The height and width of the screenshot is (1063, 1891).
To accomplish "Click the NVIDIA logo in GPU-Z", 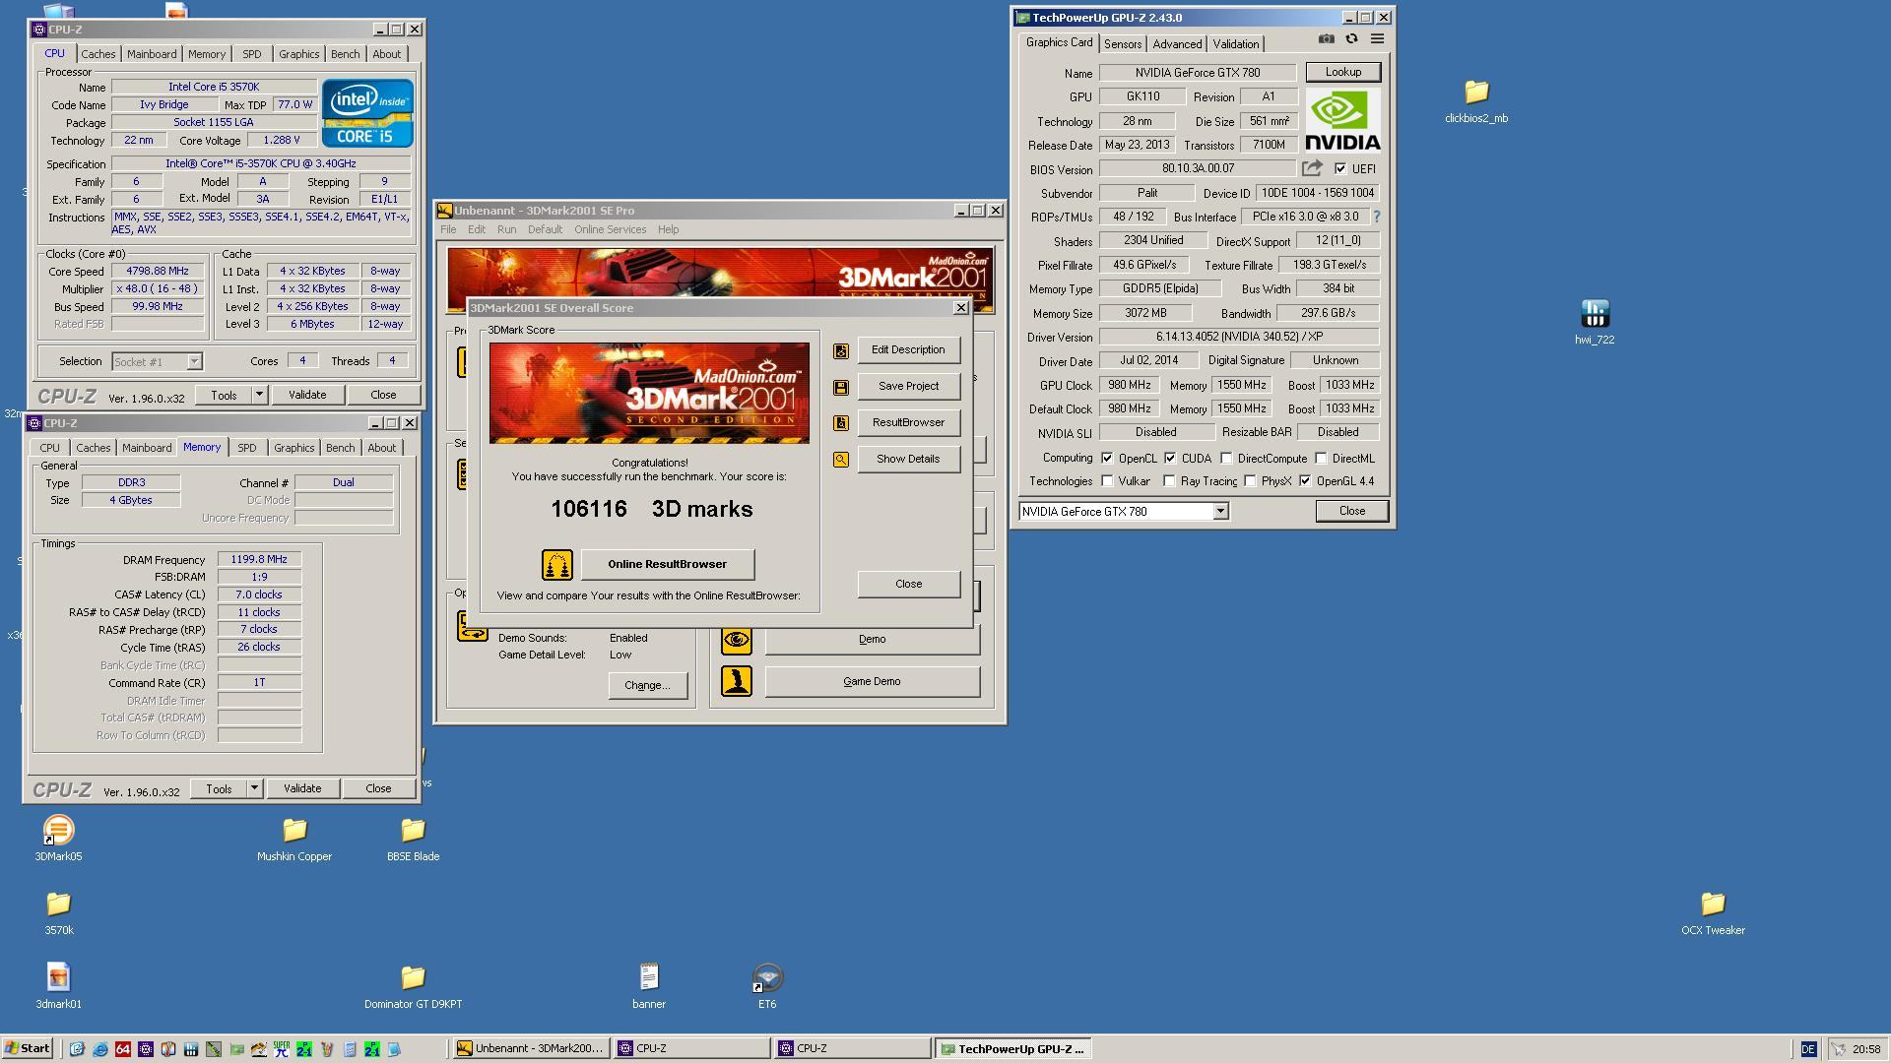I will point(1342,119).
